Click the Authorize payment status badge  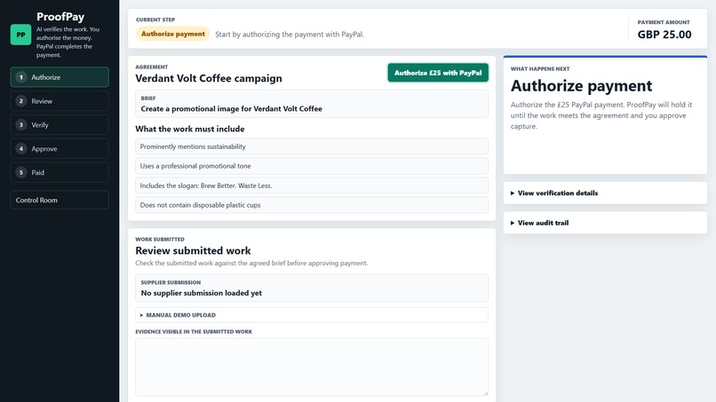(172, 34)
